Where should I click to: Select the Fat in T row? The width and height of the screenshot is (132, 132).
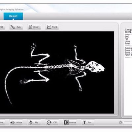point(128,55)
